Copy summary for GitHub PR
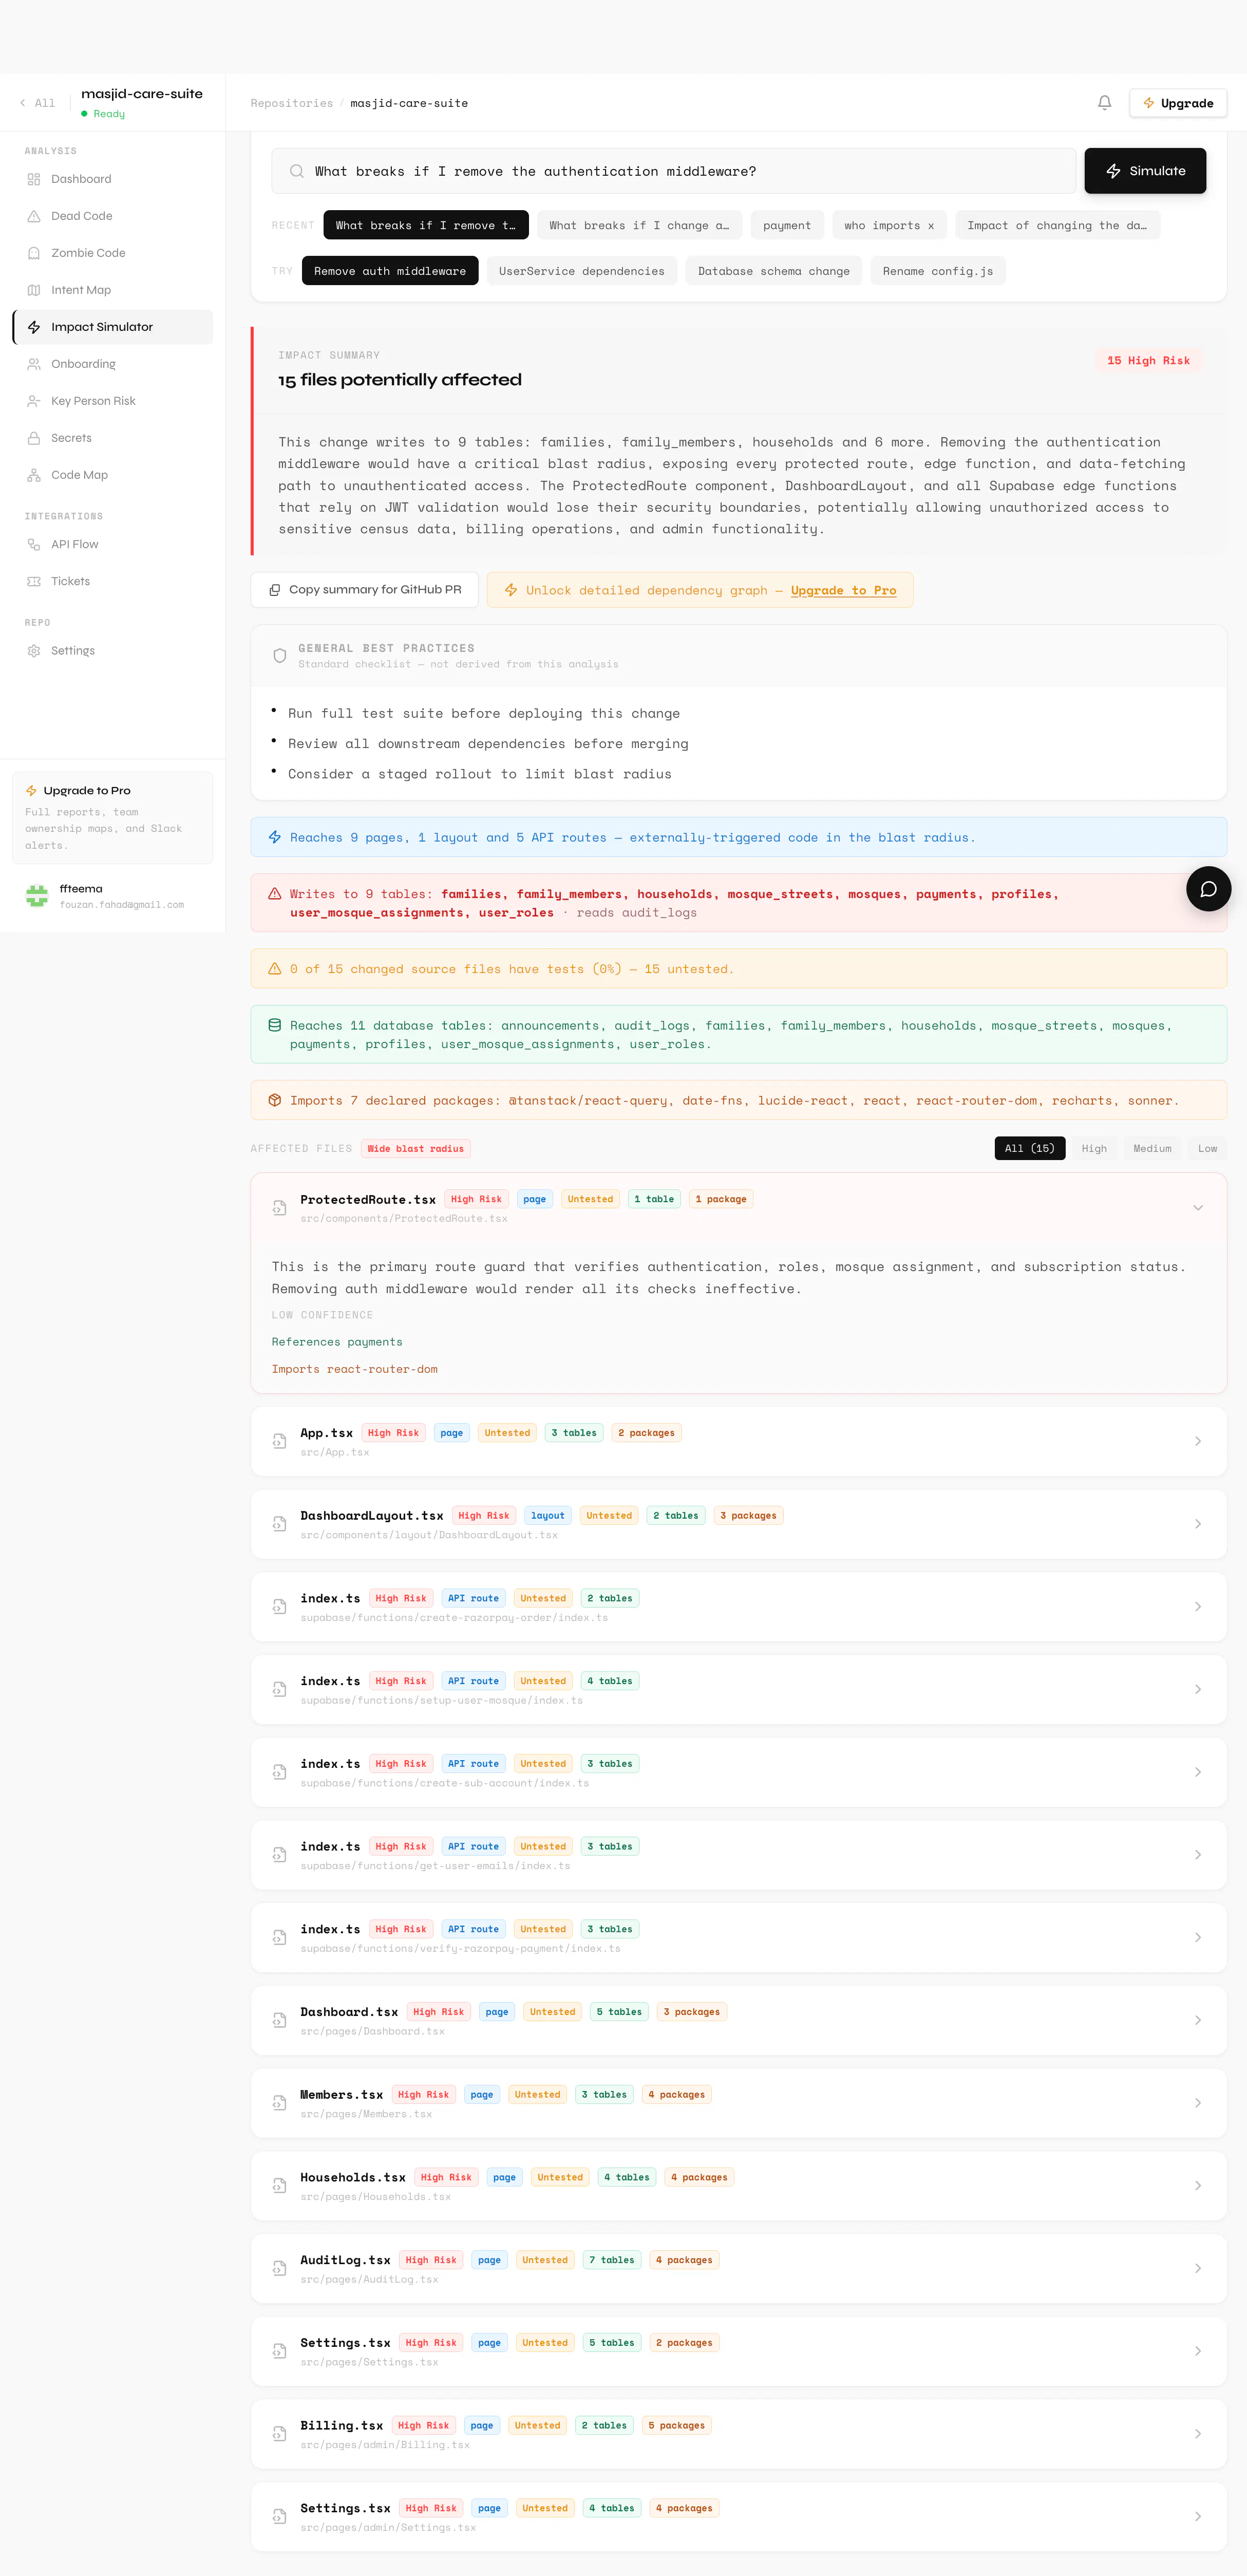Image resolution: width=1247 pixels, height=2576 pixels. [365, 590]
